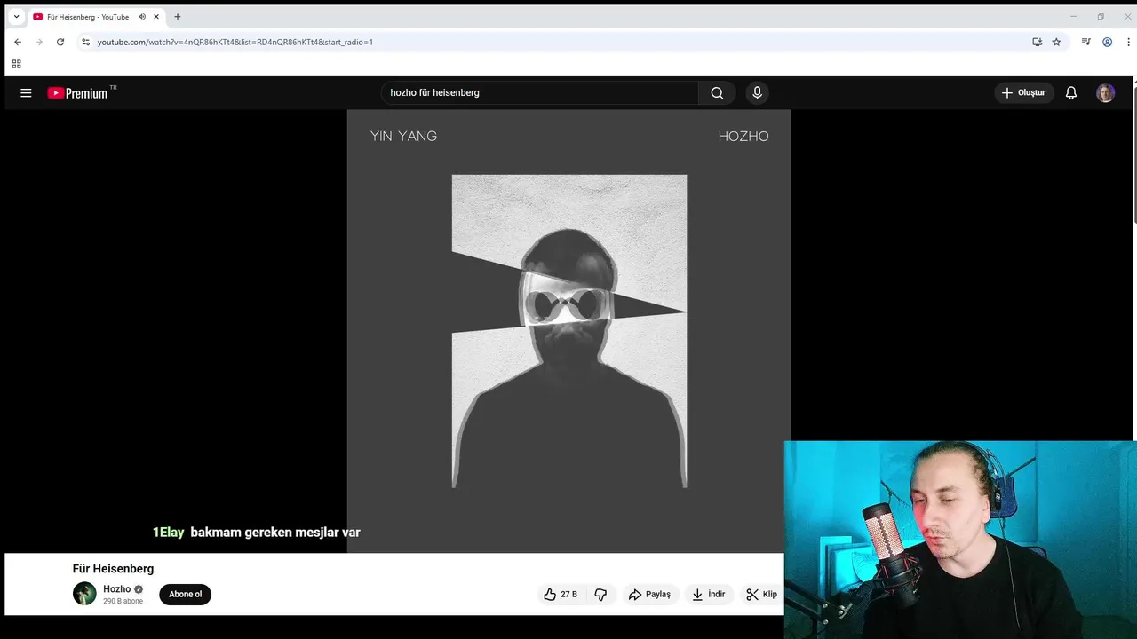Click the browser address bar URL
This screenshot has height=639, width=1137.
(x=235, y=42)
